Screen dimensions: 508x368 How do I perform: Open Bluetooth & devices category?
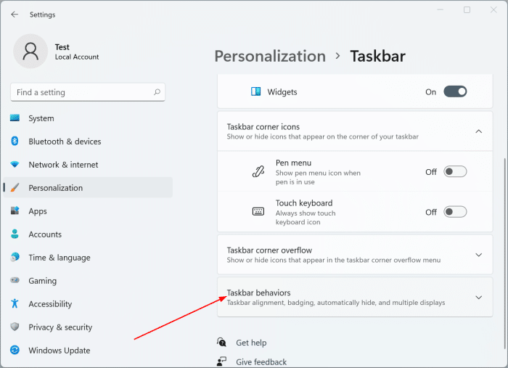[x=88, y=142]
